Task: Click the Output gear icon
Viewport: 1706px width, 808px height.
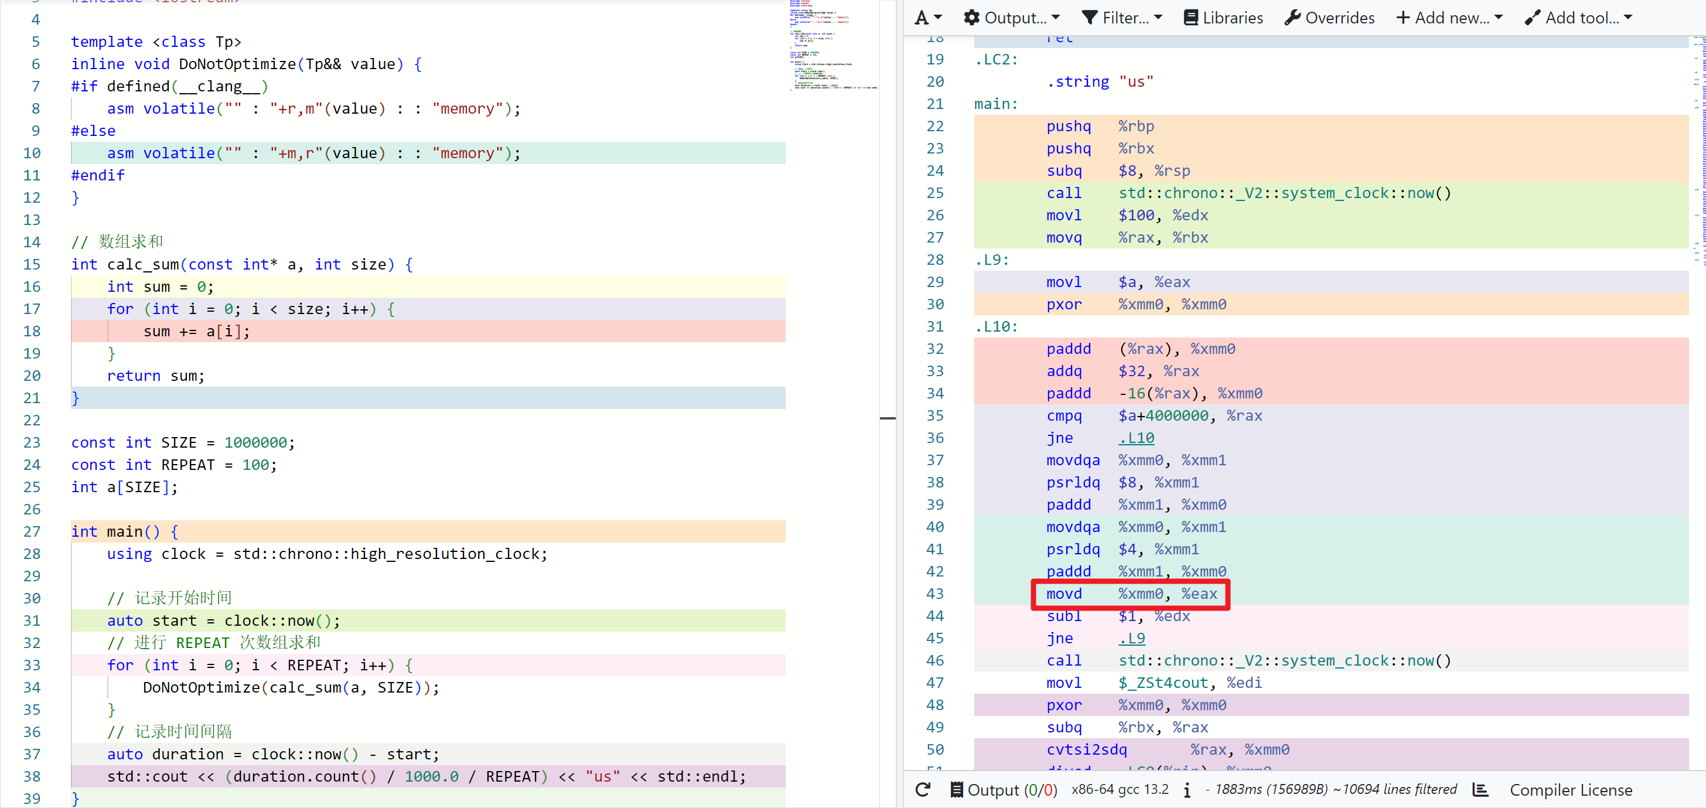Action: (x=971, y=18)
